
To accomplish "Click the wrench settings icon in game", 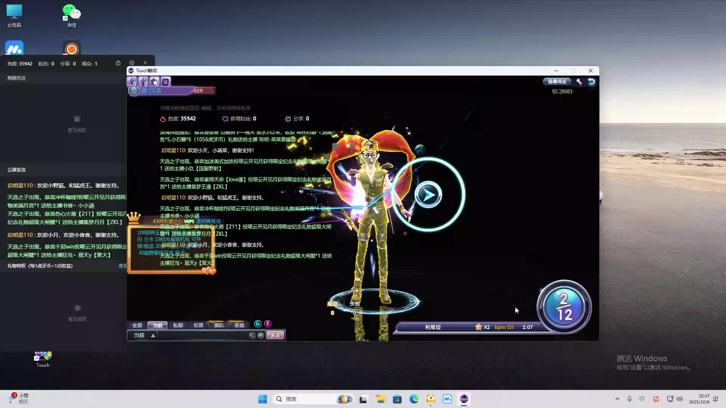I will pos(579,82).
